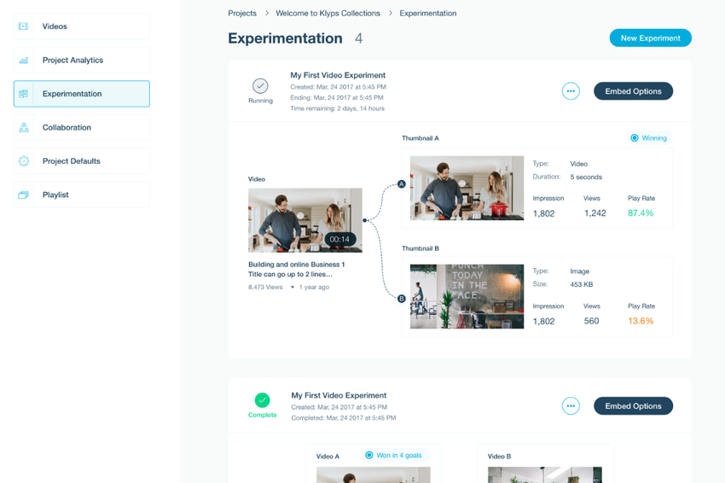Screen dimensions: 725x483
Task: Open the Playlist section
Action: 82,195
